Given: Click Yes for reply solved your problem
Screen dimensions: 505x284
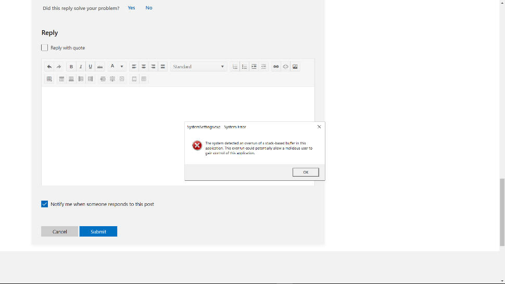Looking at the screenshot, I should [x=131, y=8].
